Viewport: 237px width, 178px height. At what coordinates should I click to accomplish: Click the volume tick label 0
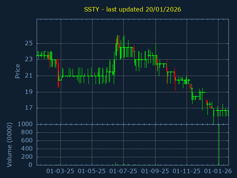coord(31,165)
